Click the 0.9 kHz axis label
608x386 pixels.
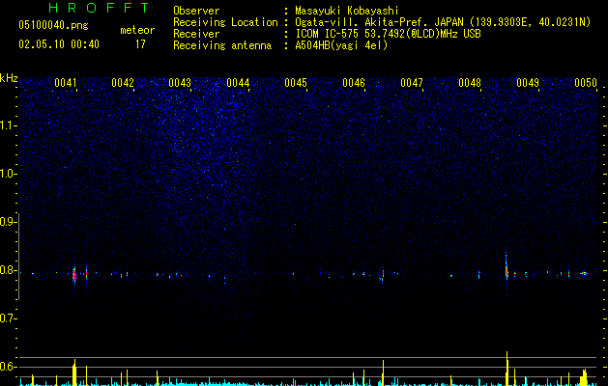pyautogui.click(x=8, y=222)
